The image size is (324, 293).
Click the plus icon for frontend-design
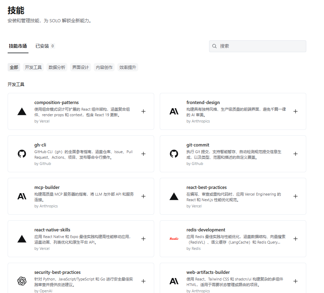click(x=296, y=111)
